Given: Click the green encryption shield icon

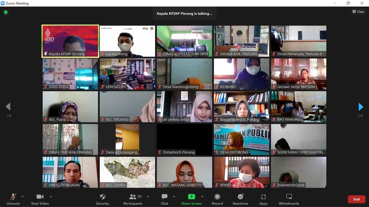Looking at the screenshot, I should tap(5, 12).
